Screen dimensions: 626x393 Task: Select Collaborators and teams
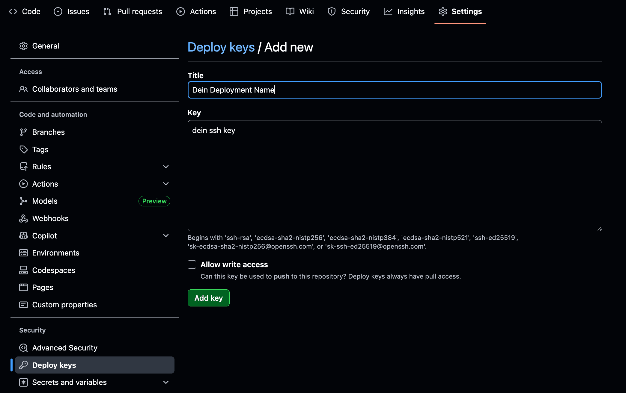pos(75,89)
